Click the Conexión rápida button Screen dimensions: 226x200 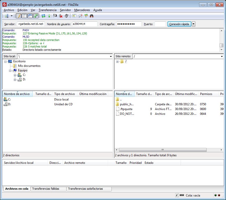click(x=179, y=24)
